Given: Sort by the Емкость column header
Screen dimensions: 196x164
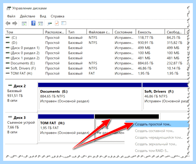Looking at the screenshot, I should point(150,32).
